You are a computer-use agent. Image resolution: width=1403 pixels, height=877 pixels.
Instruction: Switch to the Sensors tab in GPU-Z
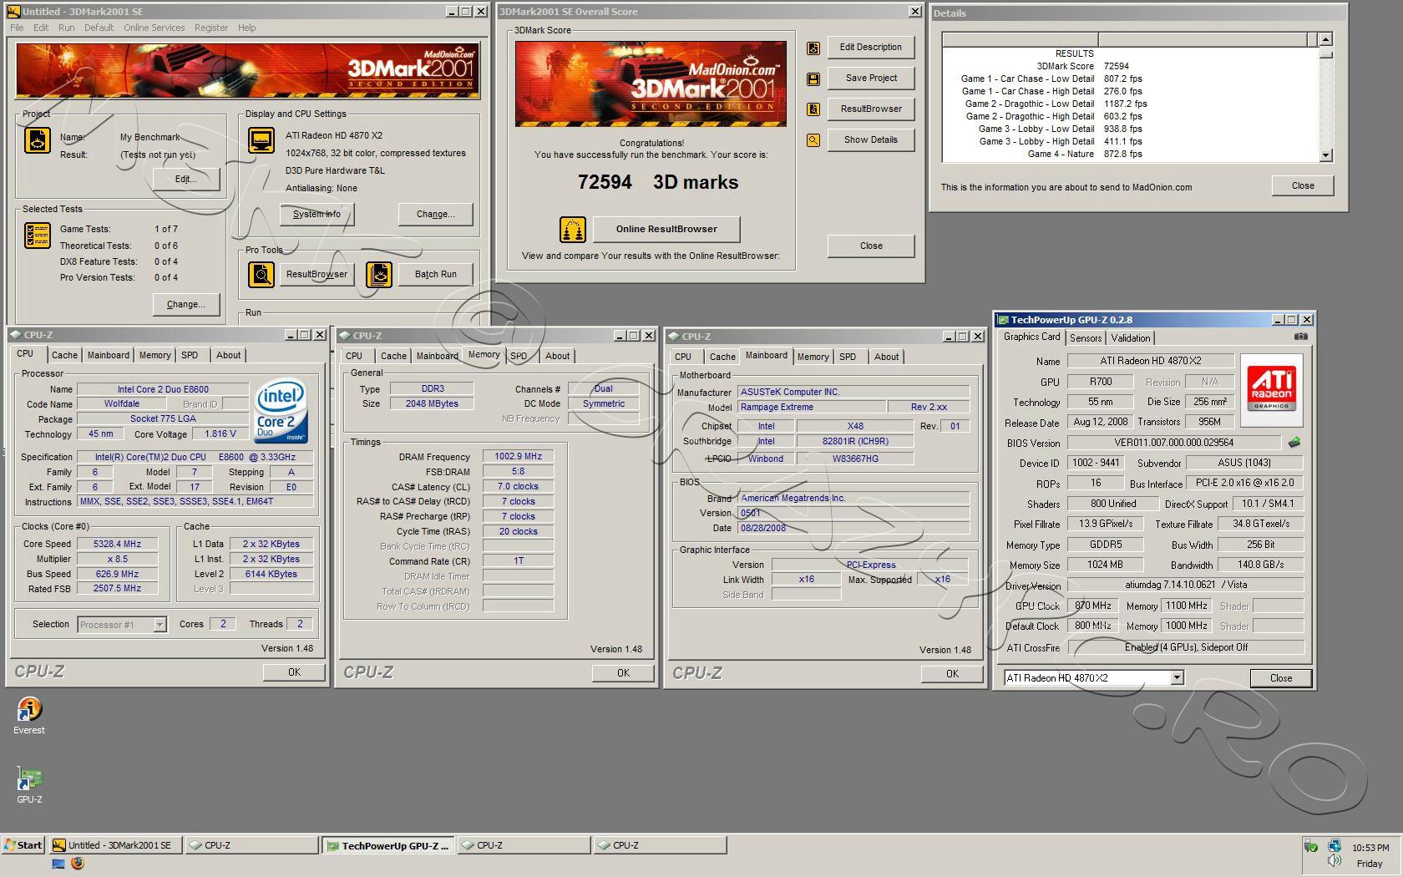[x=1086, y=338]
